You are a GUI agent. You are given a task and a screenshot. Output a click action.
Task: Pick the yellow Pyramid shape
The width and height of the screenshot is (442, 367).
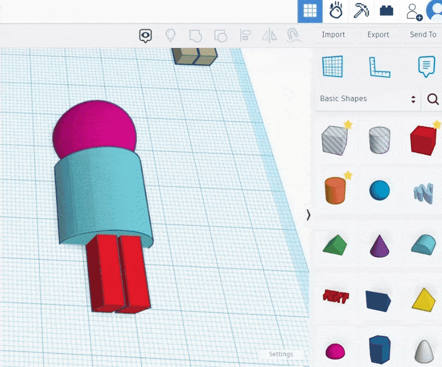click(x=424, y=300)
